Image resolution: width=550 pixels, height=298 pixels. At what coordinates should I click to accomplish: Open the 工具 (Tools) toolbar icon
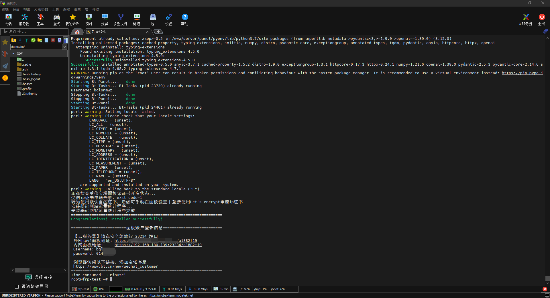[40, 20]
